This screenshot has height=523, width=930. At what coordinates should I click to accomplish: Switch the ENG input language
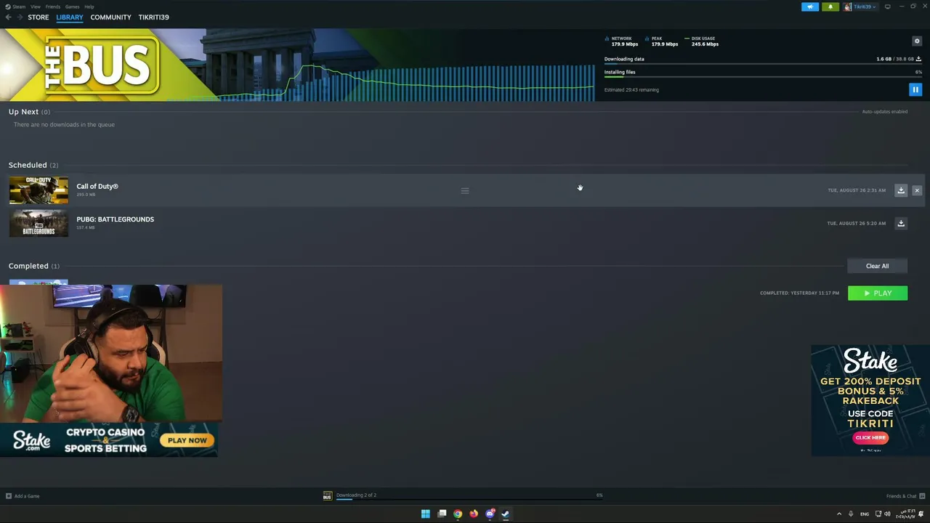click(x=865, y=514)
